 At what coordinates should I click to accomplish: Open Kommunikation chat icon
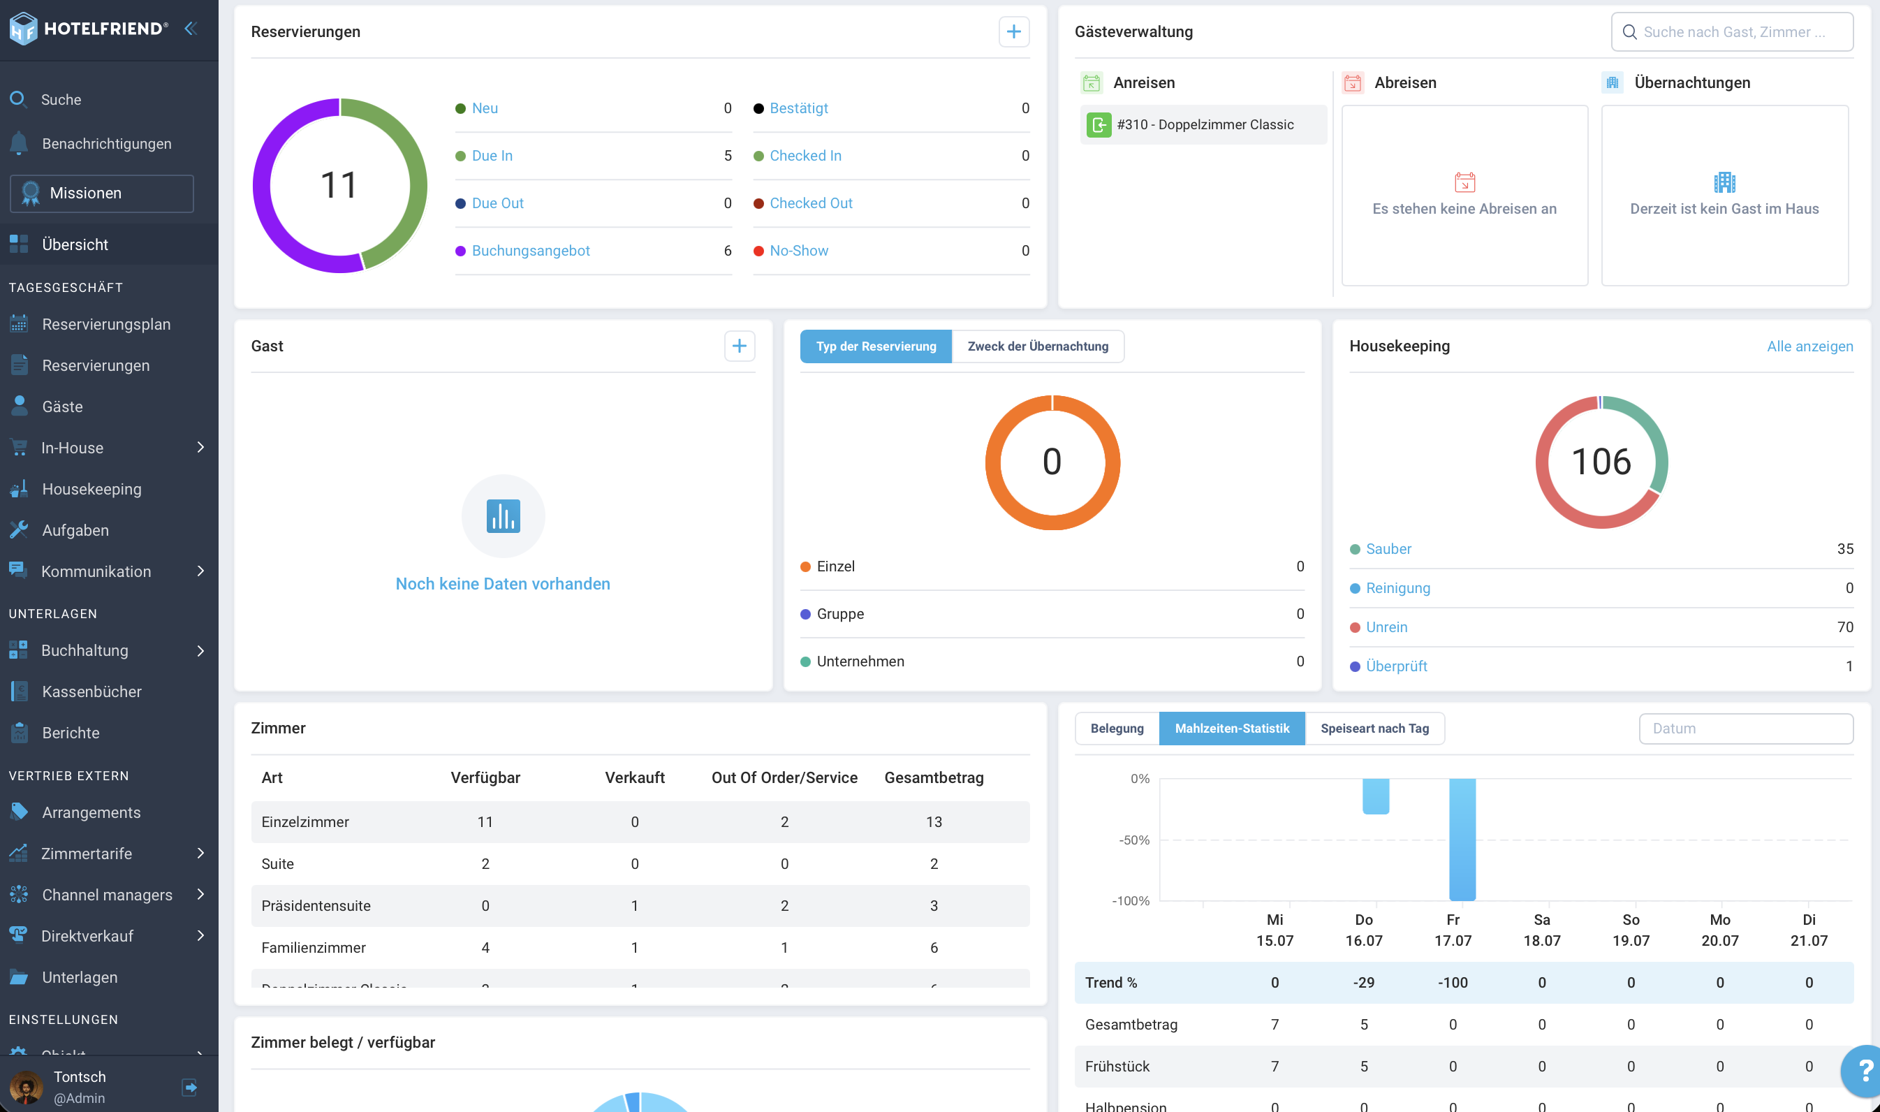(19, 571)
